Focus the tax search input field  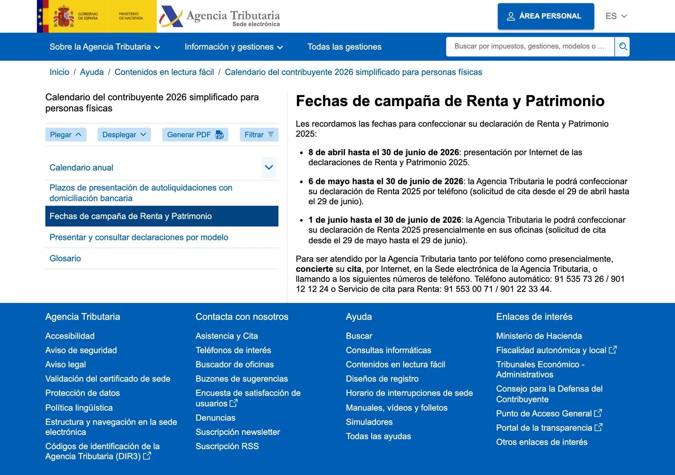point(530,46)
